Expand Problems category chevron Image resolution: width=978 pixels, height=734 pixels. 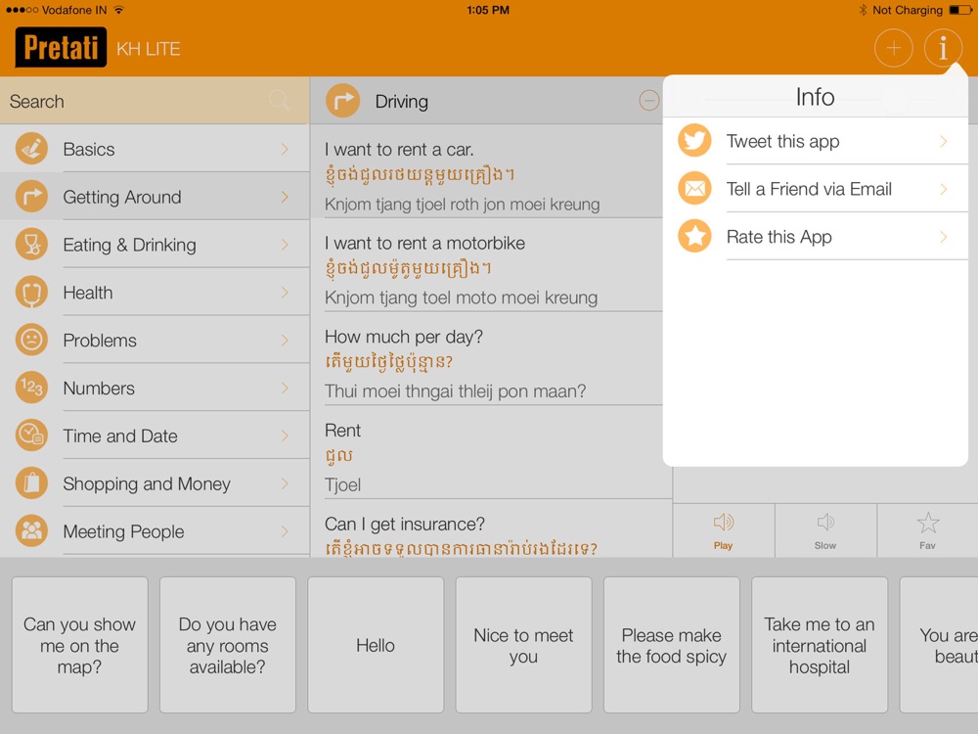pos(285,341)
